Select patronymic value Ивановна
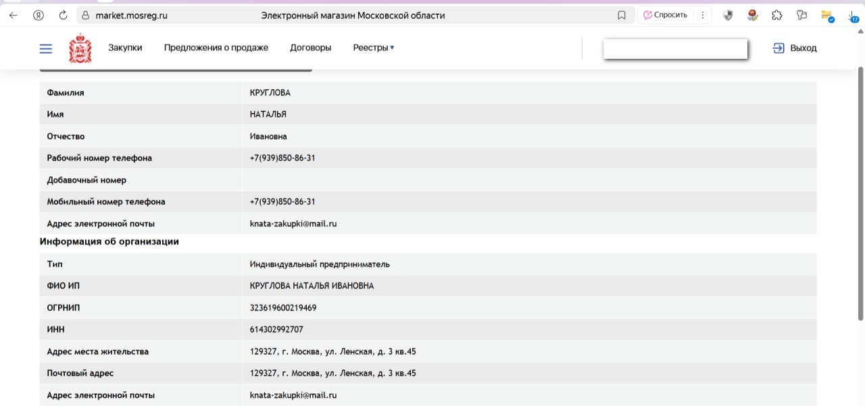Screen dimensions: 865x406 point(268,136)
